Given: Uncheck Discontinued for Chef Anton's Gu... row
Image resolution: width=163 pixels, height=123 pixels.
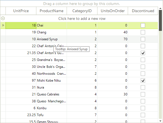Looking at the screenshot, I should 143,53.
